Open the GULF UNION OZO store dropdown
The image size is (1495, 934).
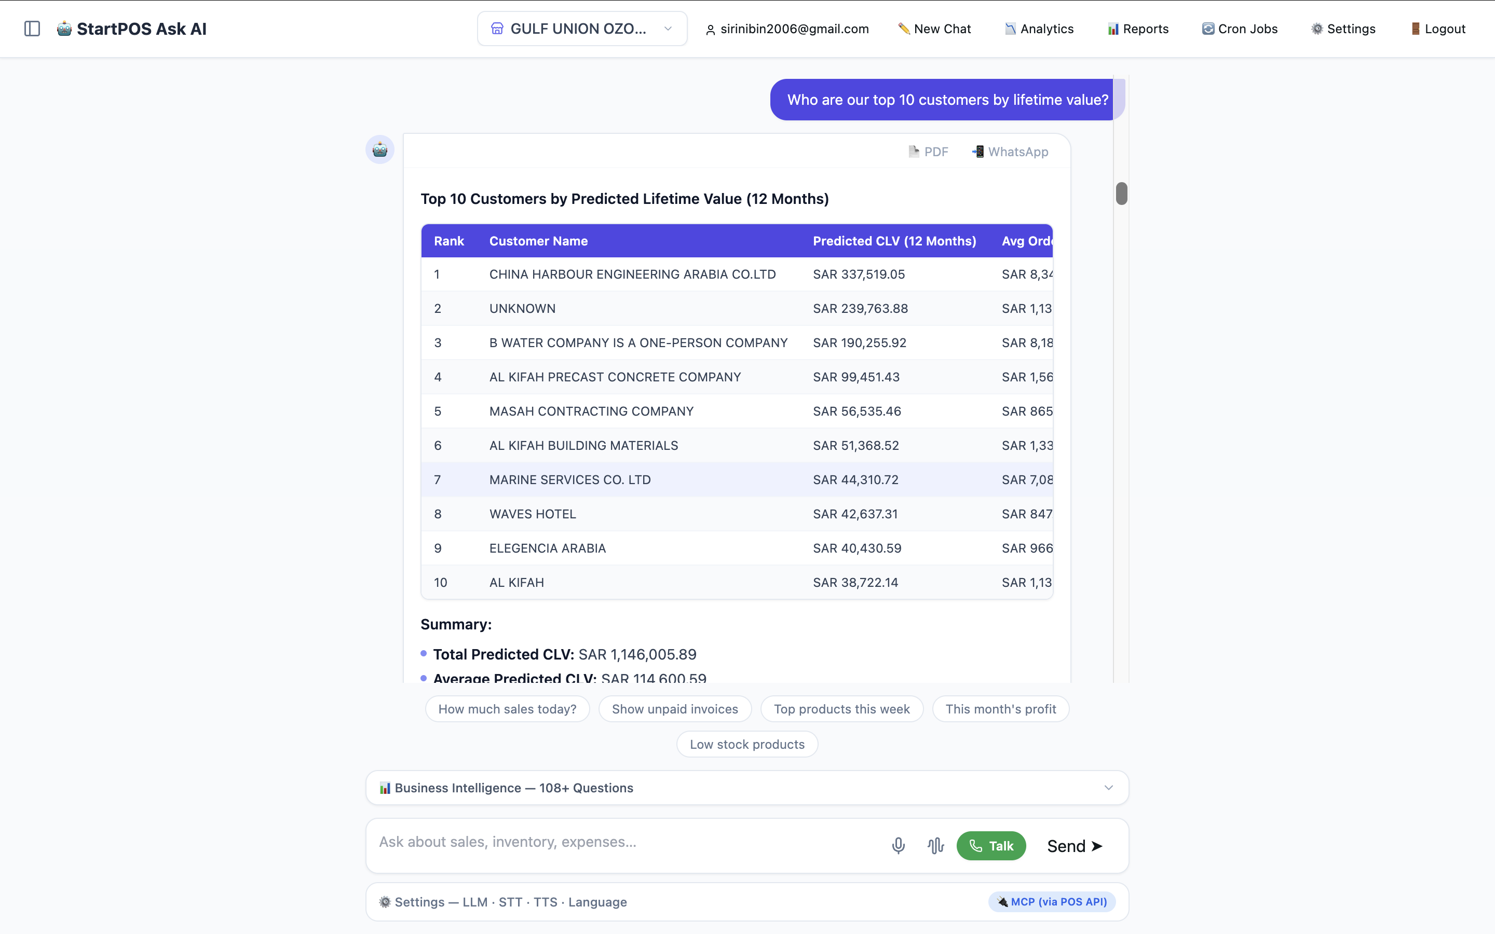point(582,29)
